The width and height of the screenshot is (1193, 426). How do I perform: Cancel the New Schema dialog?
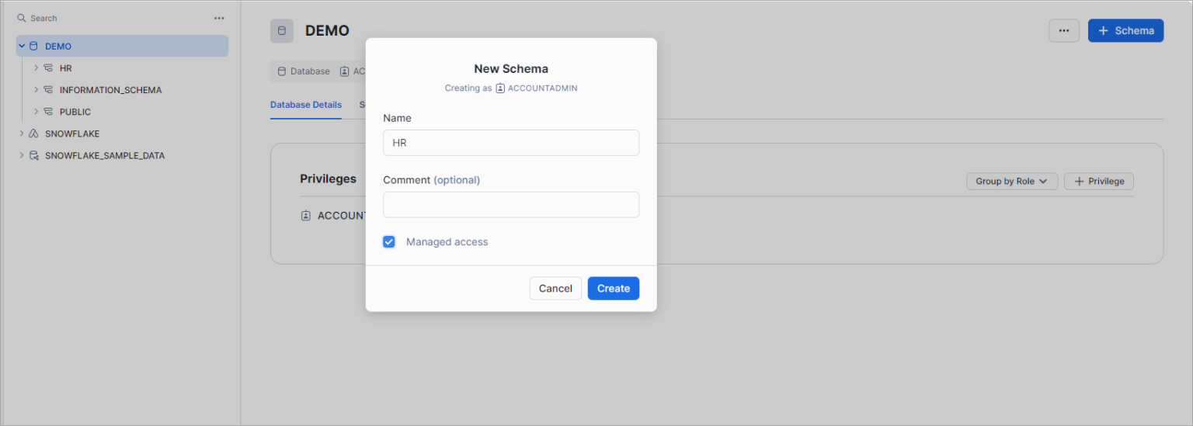[x=555, y=289]
